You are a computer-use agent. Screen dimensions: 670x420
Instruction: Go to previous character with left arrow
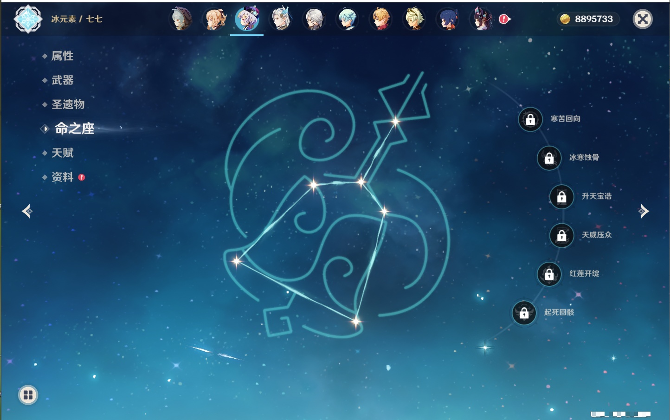coord(27,211)
